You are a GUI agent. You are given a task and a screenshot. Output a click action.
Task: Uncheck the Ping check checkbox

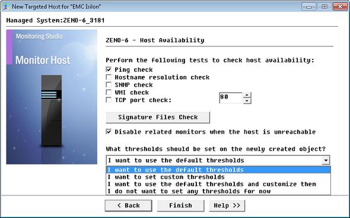click(x=109, y=69)
